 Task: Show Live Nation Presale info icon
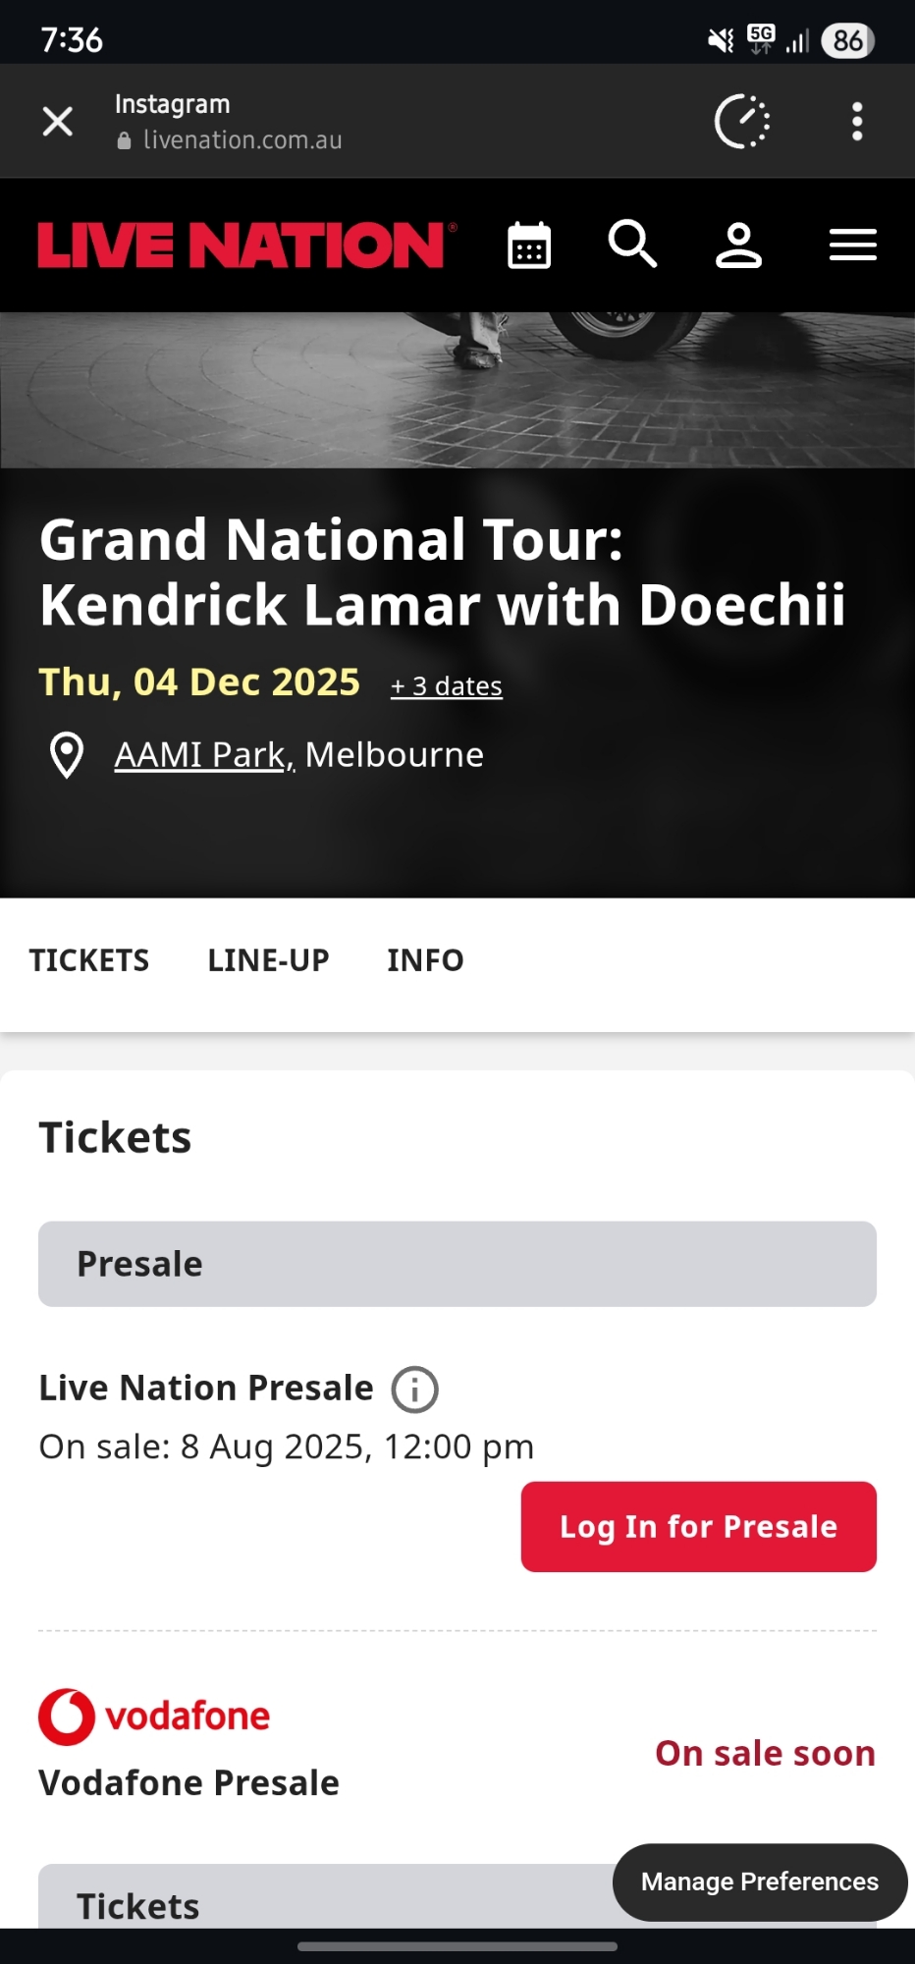click(x=414, y=1390)
